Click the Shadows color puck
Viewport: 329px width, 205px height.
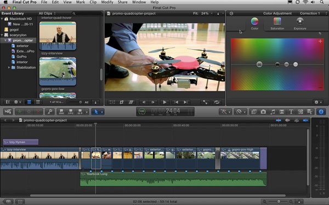point(277,65)
